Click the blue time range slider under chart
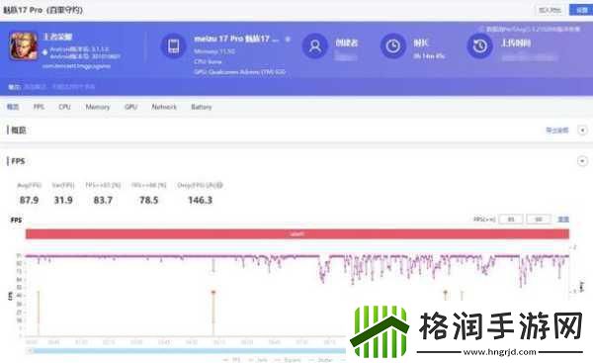Screen dimensions: 593x363 tap(187, 351)
